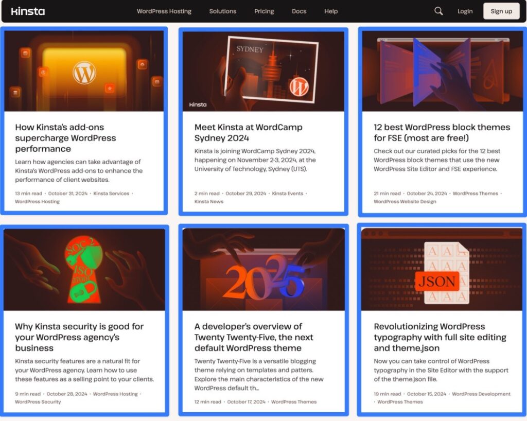
Task: Click the Login link
Action: click(465, 11)
